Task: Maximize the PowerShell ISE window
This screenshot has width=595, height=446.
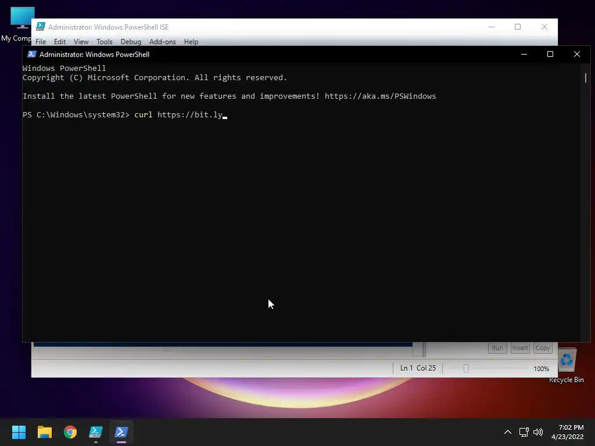Action: tap(518, 27)
